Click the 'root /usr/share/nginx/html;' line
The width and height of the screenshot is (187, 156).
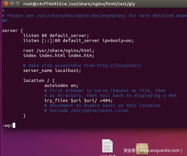click(58, 51)
